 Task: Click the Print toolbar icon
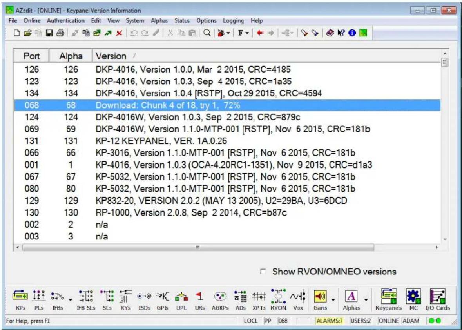(60, 33)
